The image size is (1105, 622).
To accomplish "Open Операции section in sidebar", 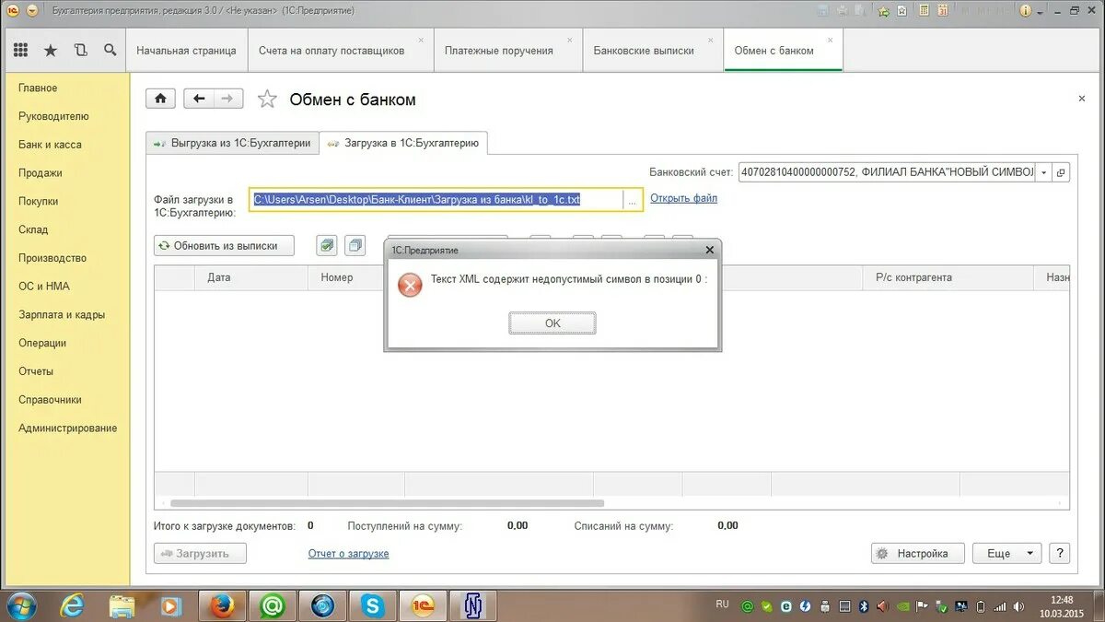I will 42,343.
